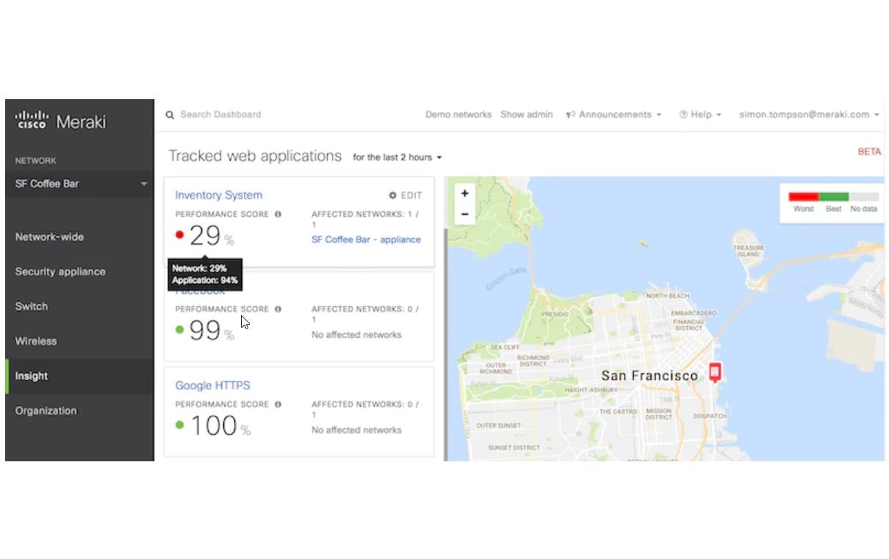
Task: Open the Help dropdown menu
Action: tap(700, 115)
